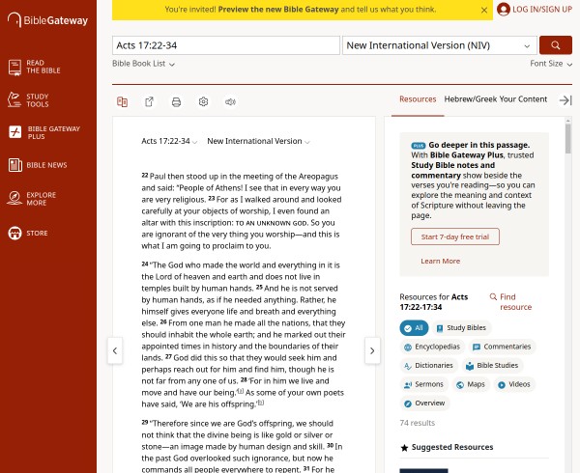Screen dimensions: 580x473
Task: Open footnote a in verse 28
Action: click(x=241, y=391)
